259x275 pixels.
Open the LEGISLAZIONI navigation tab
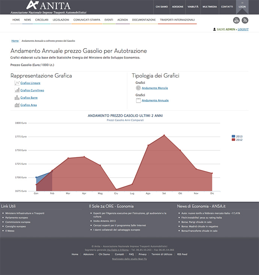point(61,20)
